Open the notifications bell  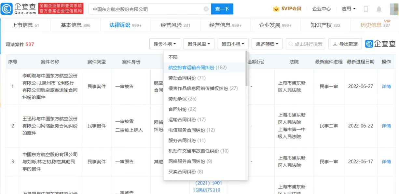379,9
